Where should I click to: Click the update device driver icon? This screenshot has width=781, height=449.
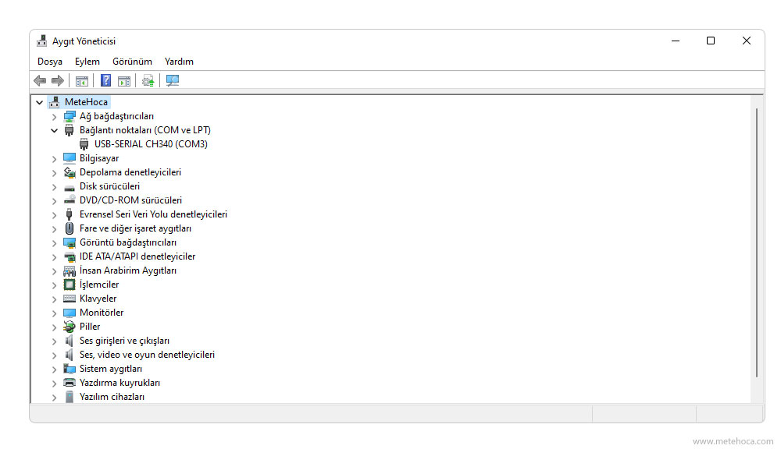pos(148,80)
